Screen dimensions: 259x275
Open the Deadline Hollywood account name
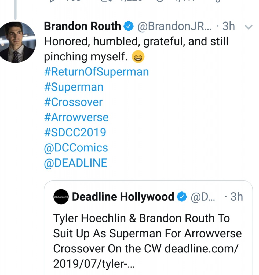point(123,197)
